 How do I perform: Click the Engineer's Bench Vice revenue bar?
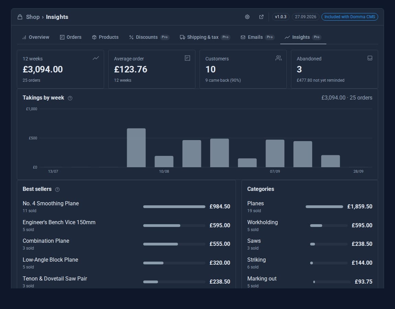[x=174, y=226]
